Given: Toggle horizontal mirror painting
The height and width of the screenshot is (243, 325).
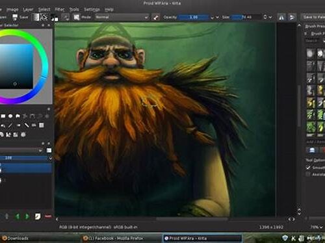Looking at the screenshot, I should click(281, 18).
